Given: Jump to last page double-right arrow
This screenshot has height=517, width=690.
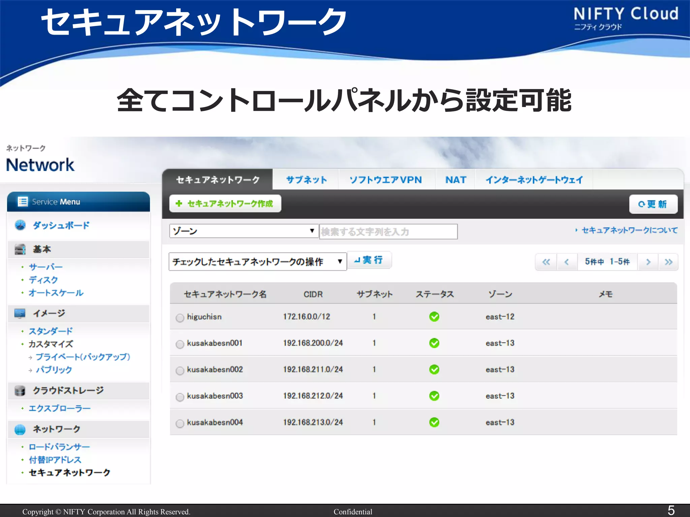Looking at the screenshot, I should coord(668,262).
